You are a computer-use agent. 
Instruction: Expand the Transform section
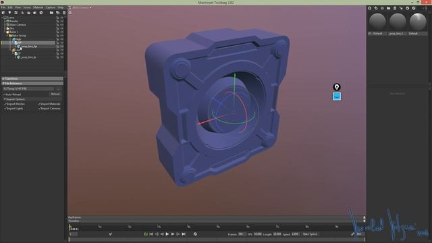coord(32,78)
